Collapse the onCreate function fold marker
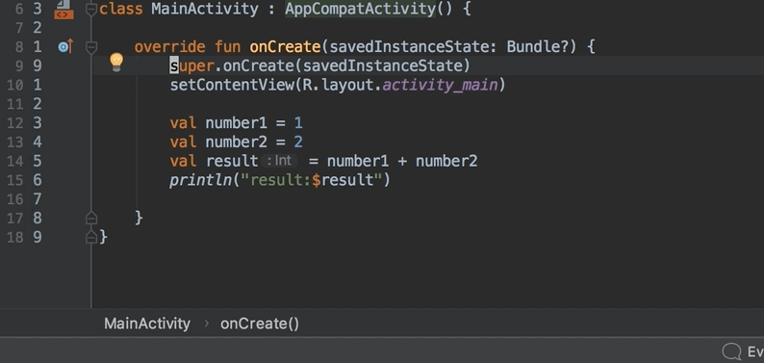The image size is (764, 363). click(x=91, y=47)
